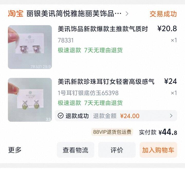Click the 加入购物车 button
This screenshot has width=185, height=169.
[158, 150]
